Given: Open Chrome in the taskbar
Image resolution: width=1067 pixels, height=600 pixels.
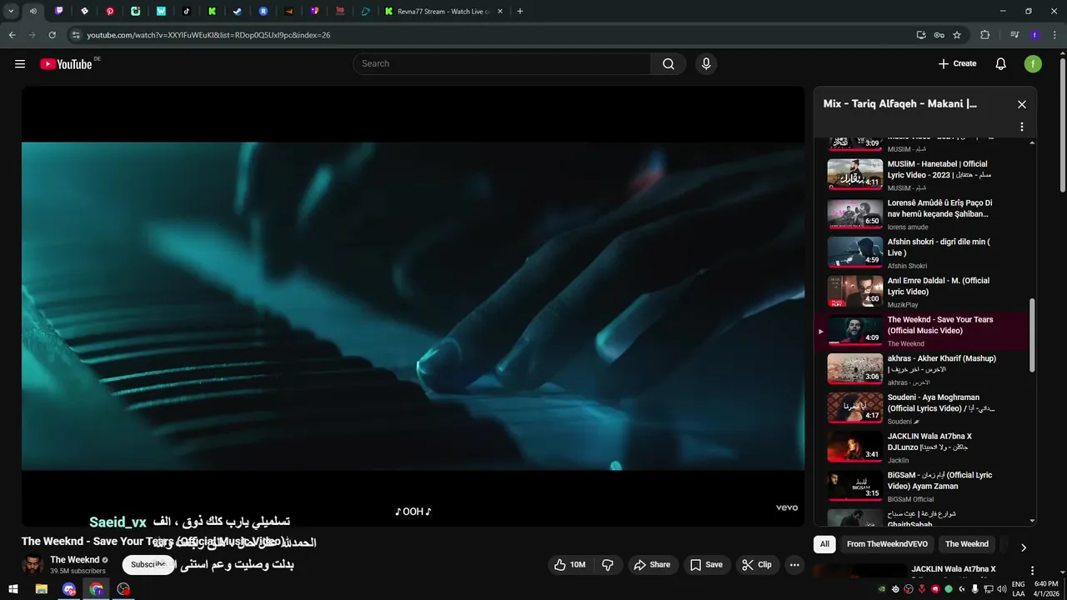Looking at the screenshot, I should click(x=97, y=589).
